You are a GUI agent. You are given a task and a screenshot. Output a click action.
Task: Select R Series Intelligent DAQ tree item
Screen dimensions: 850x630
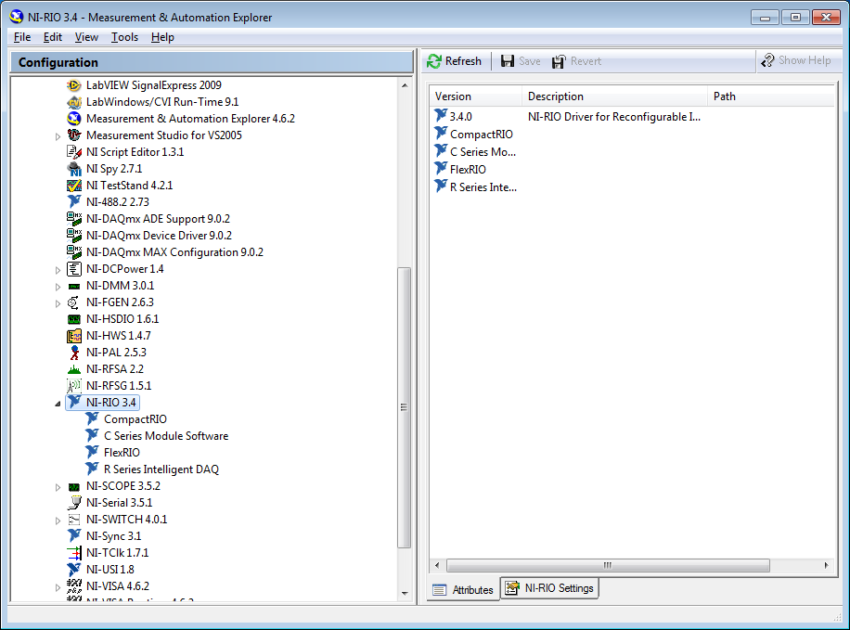[161, 469]
